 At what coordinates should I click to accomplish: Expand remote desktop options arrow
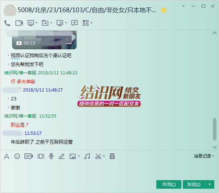pos(66,23)
